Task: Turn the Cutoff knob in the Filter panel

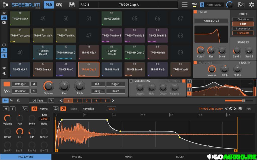Action: [x=200, y=50]
